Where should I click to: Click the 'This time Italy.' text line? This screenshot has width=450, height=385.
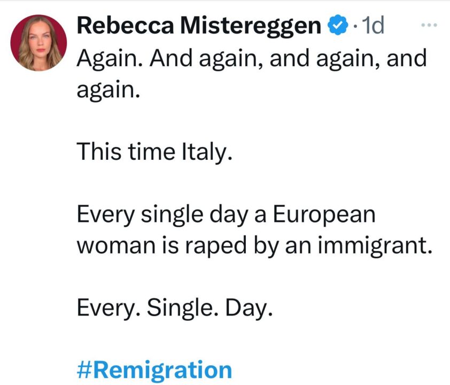[x=155, y=152]
